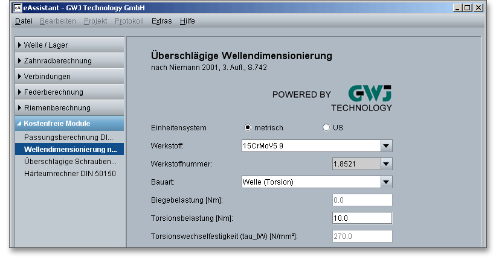
Task: Open the Werkstoffnummer dropdown arrow
Action: (387, 164)
